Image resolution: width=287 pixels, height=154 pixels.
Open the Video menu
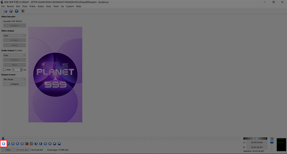pos(32,6)
